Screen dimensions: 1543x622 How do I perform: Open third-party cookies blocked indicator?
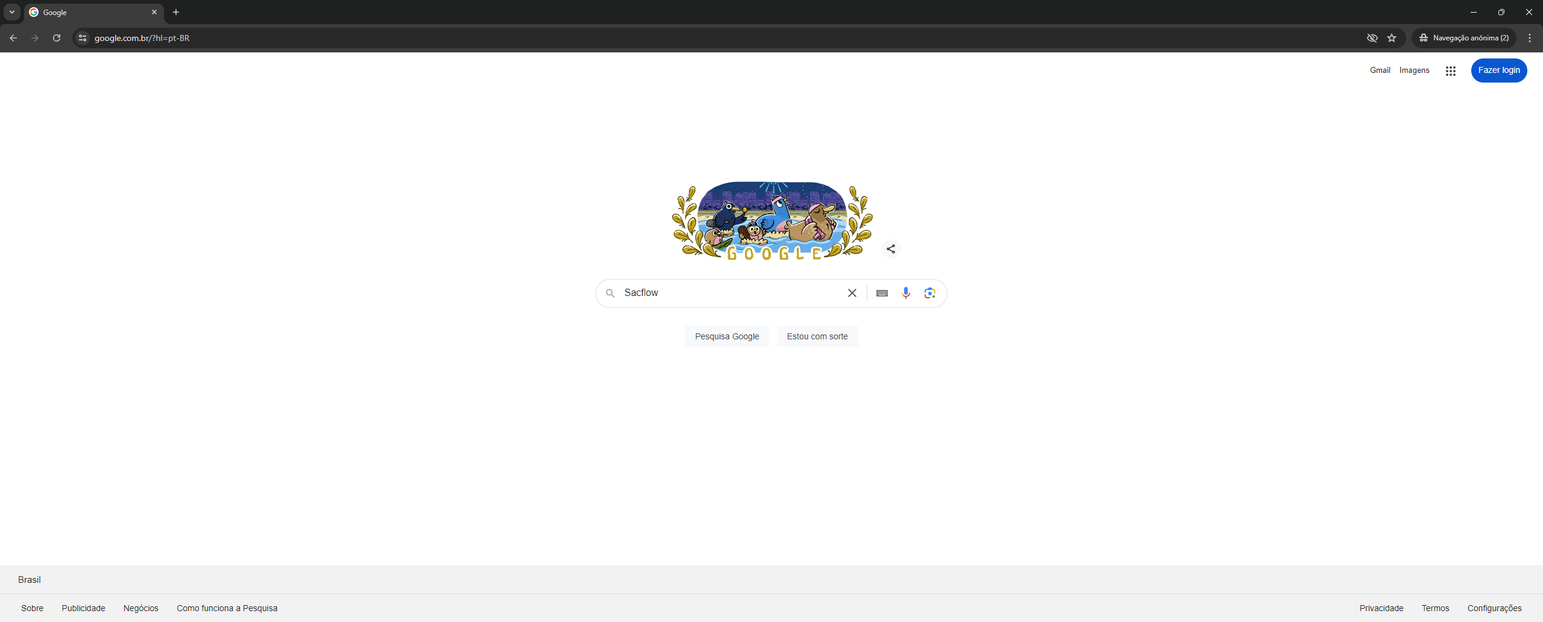[1372, 38]
